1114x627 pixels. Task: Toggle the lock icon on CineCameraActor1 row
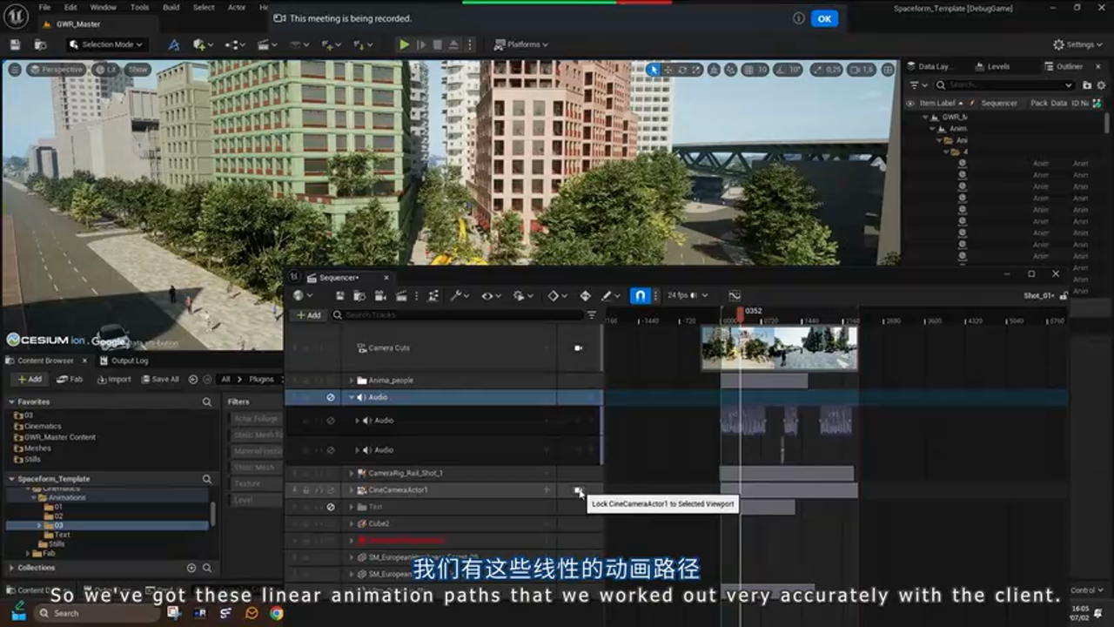click(x=305, y=490)
